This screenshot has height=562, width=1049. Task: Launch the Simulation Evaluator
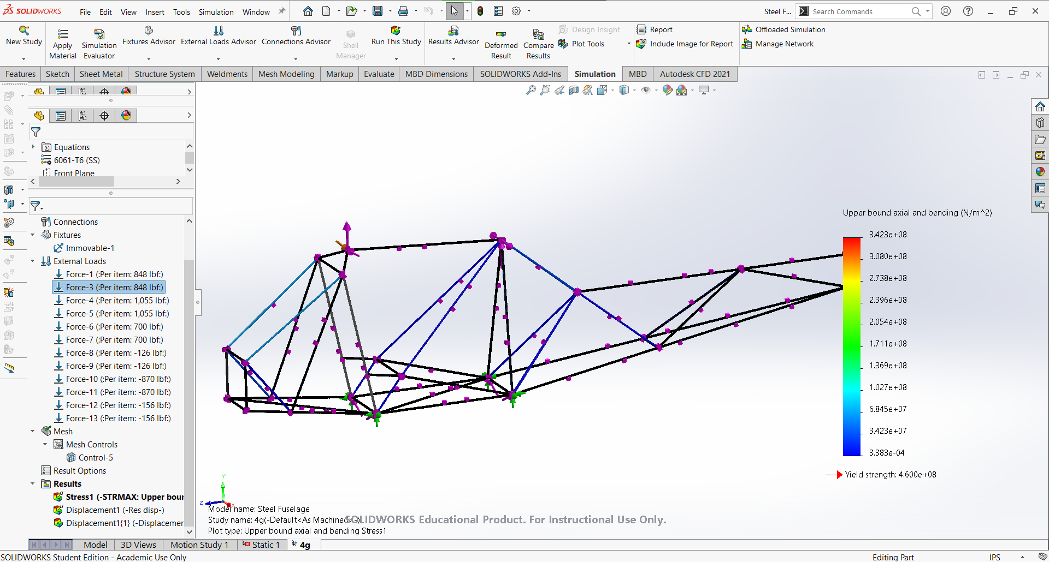point(99,44)
